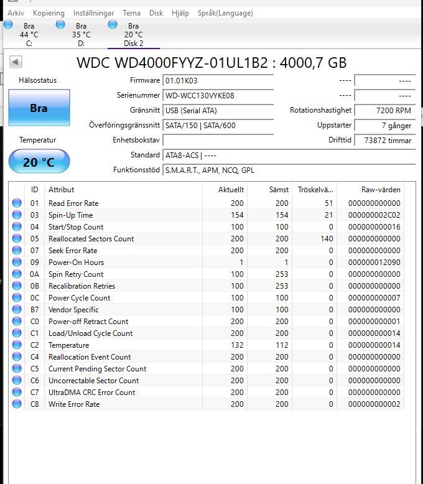Click status orb for Power-off Retract Count
Viewport: 423px width, 484px height.
coord(17,321)
